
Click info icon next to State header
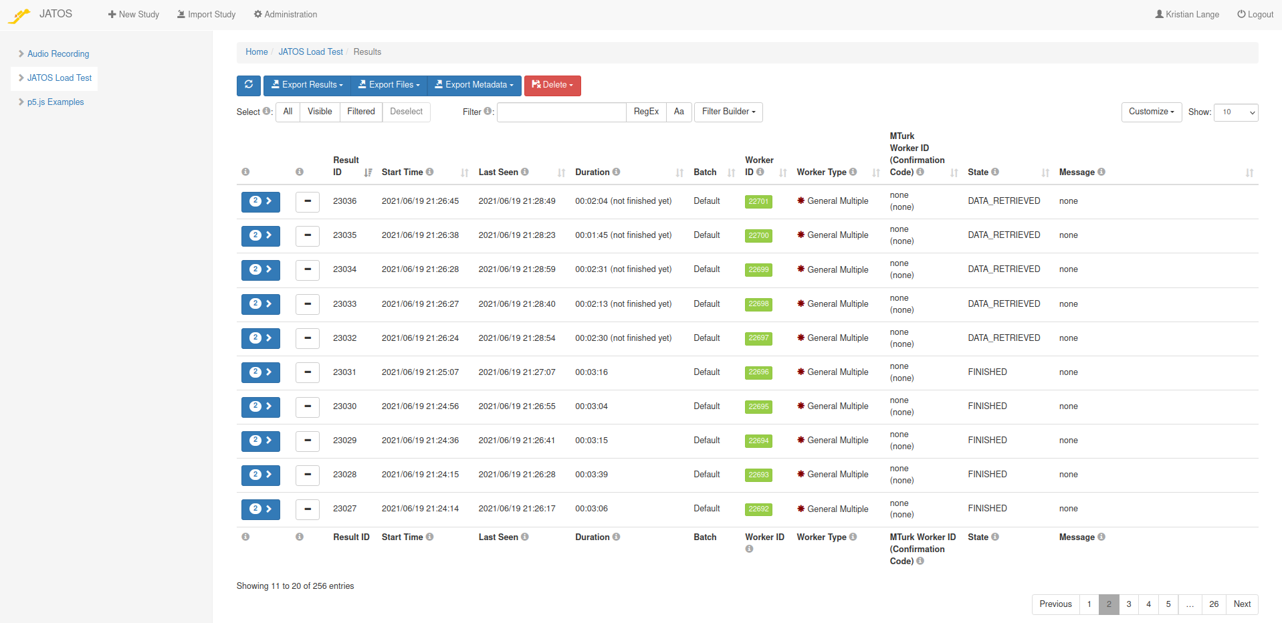tap(995, 172)
